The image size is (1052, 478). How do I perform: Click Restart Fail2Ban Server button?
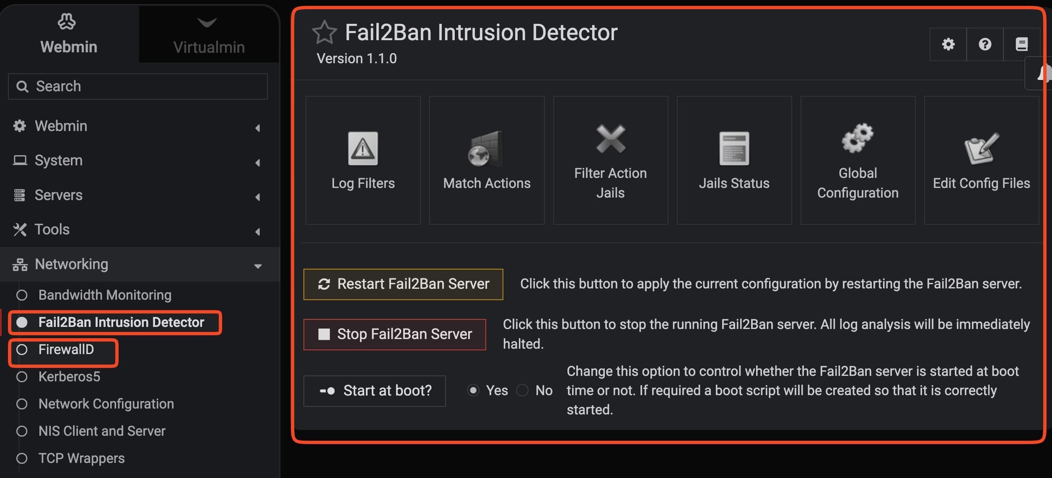(403, 284)
